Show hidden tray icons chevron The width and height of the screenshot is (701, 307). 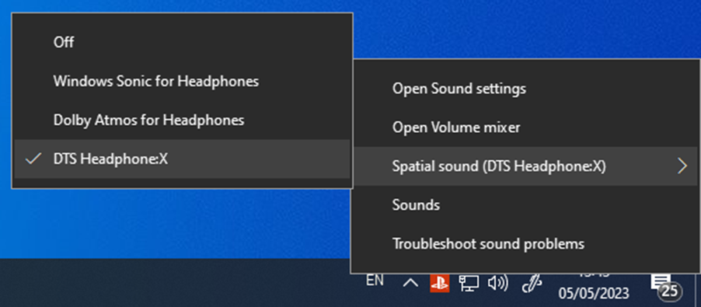click(410, 283)
